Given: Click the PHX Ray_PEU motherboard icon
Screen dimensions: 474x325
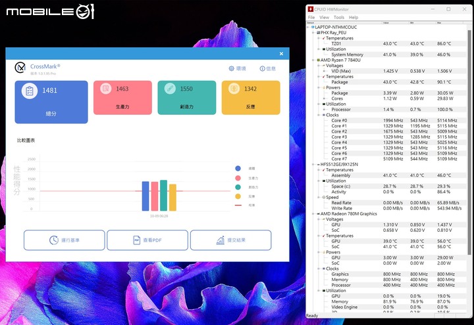Looking at the screenshot, I should pos(319,33).
